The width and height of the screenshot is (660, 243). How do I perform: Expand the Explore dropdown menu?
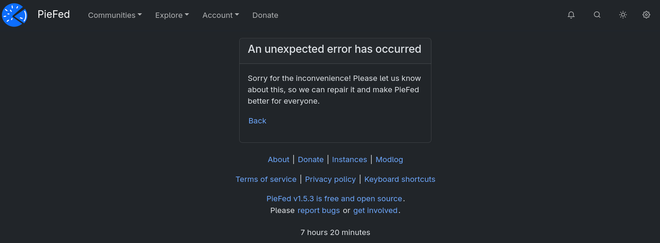point(172,15)
